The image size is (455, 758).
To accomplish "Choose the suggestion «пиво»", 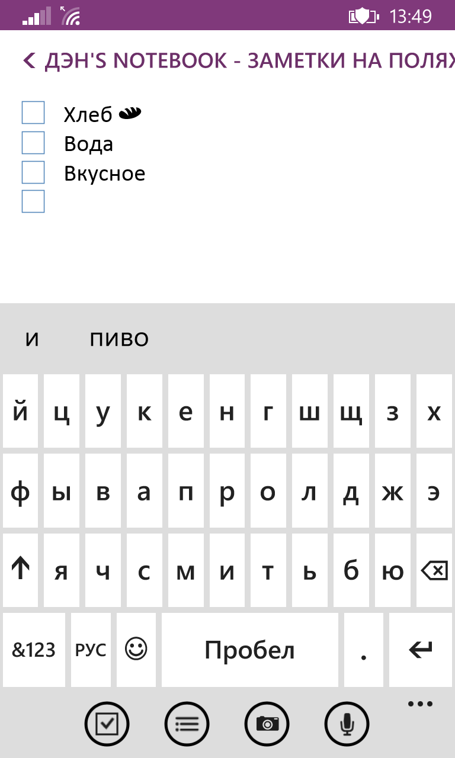I will click(119, 339).
